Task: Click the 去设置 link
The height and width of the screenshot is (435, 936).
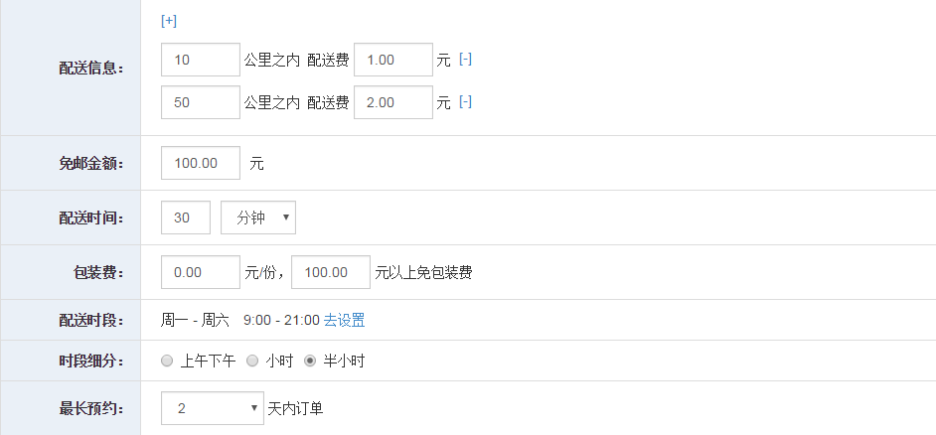Action: (x=345, y=321)
